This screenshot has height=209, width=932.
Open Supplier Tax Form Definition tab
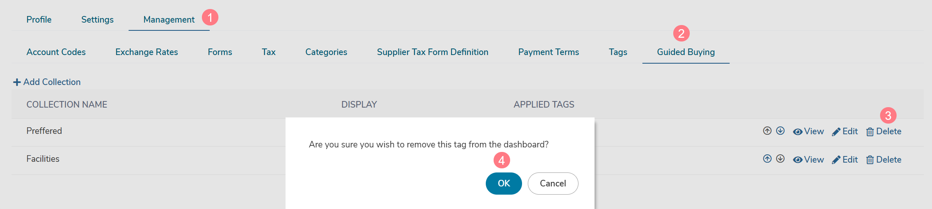[x=433, y=52]
